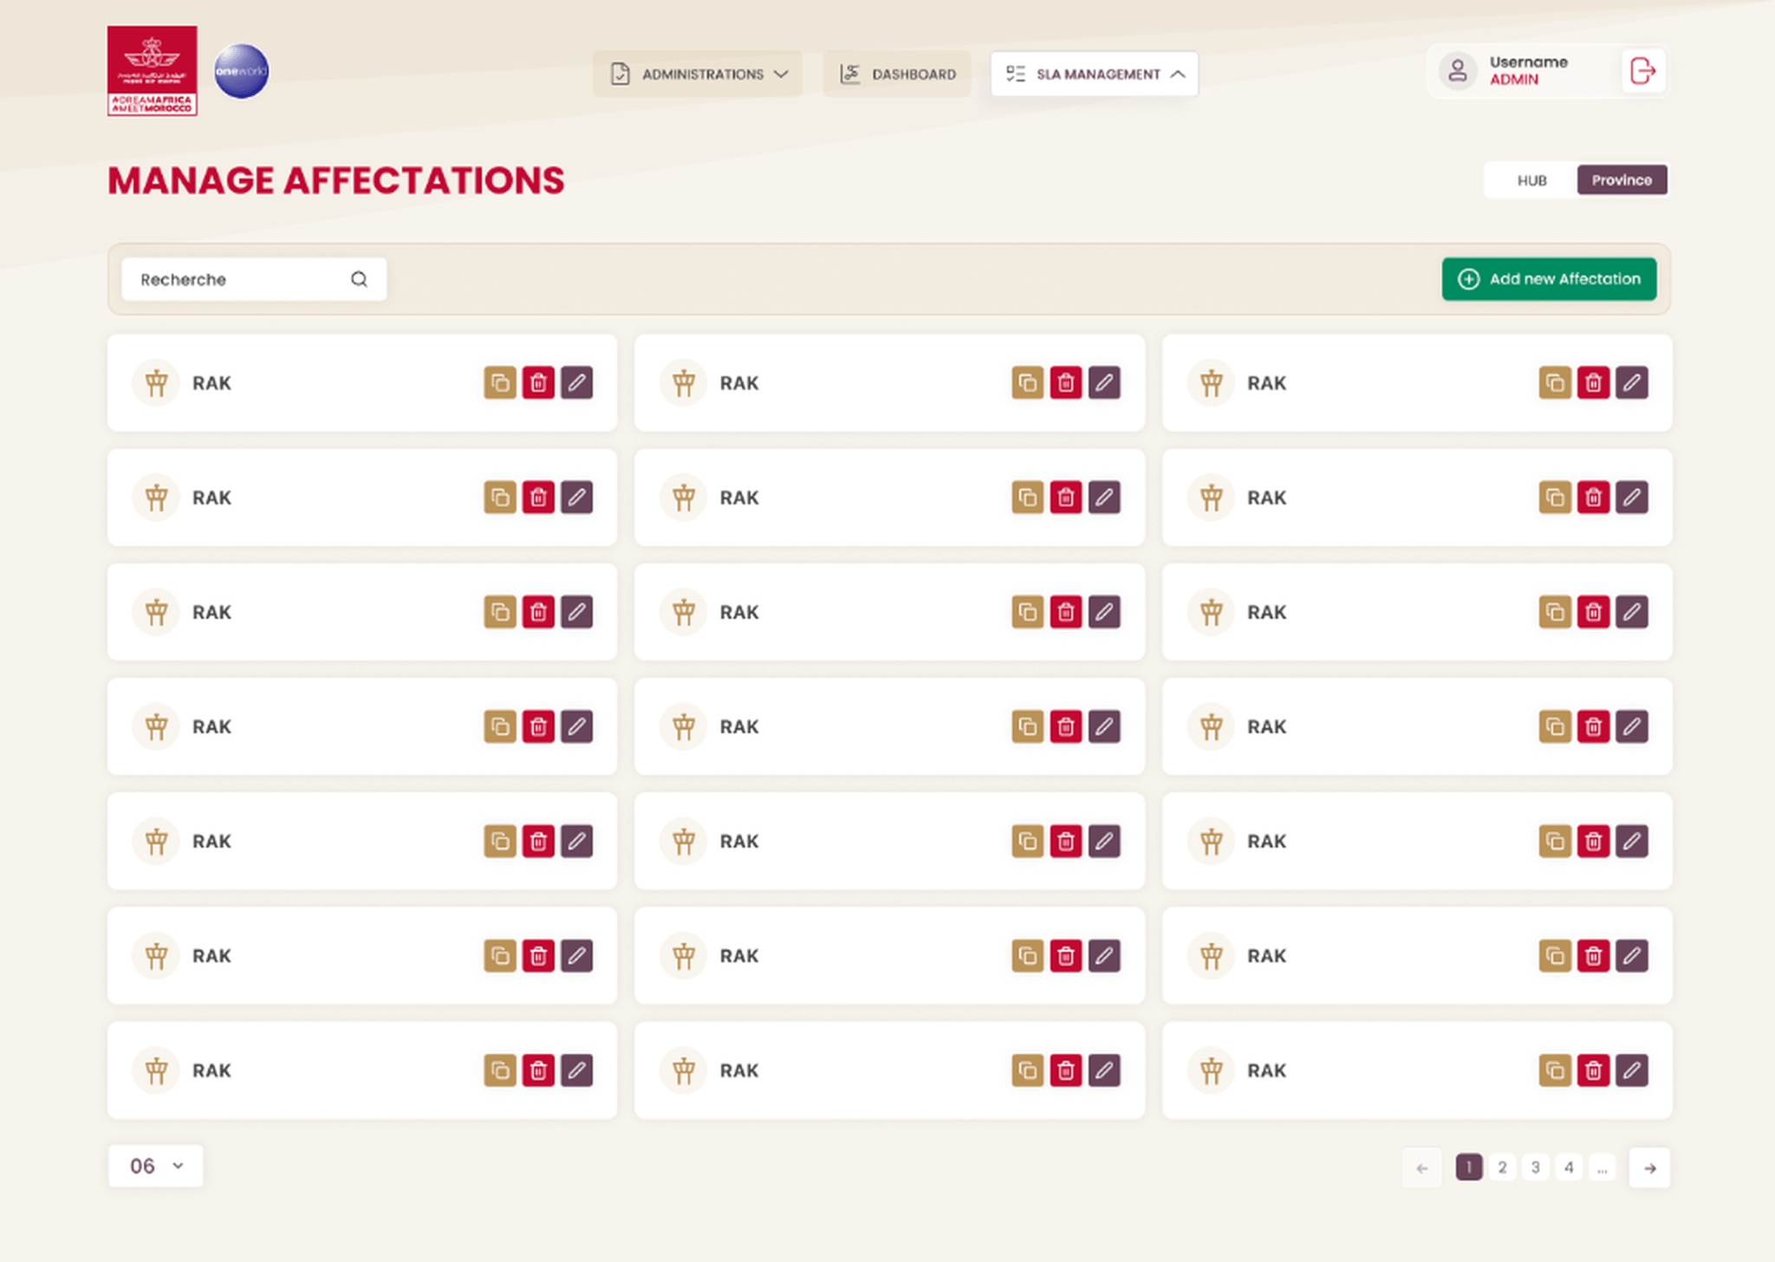This screenshot has width=1775, height=1262.
Task: Switch view to HUB
Action: click(x=1531, y=180)
